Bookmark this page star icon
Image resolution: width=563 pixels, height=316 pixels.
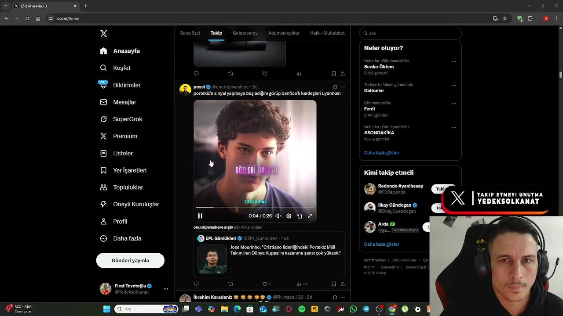tap(505, 18)
